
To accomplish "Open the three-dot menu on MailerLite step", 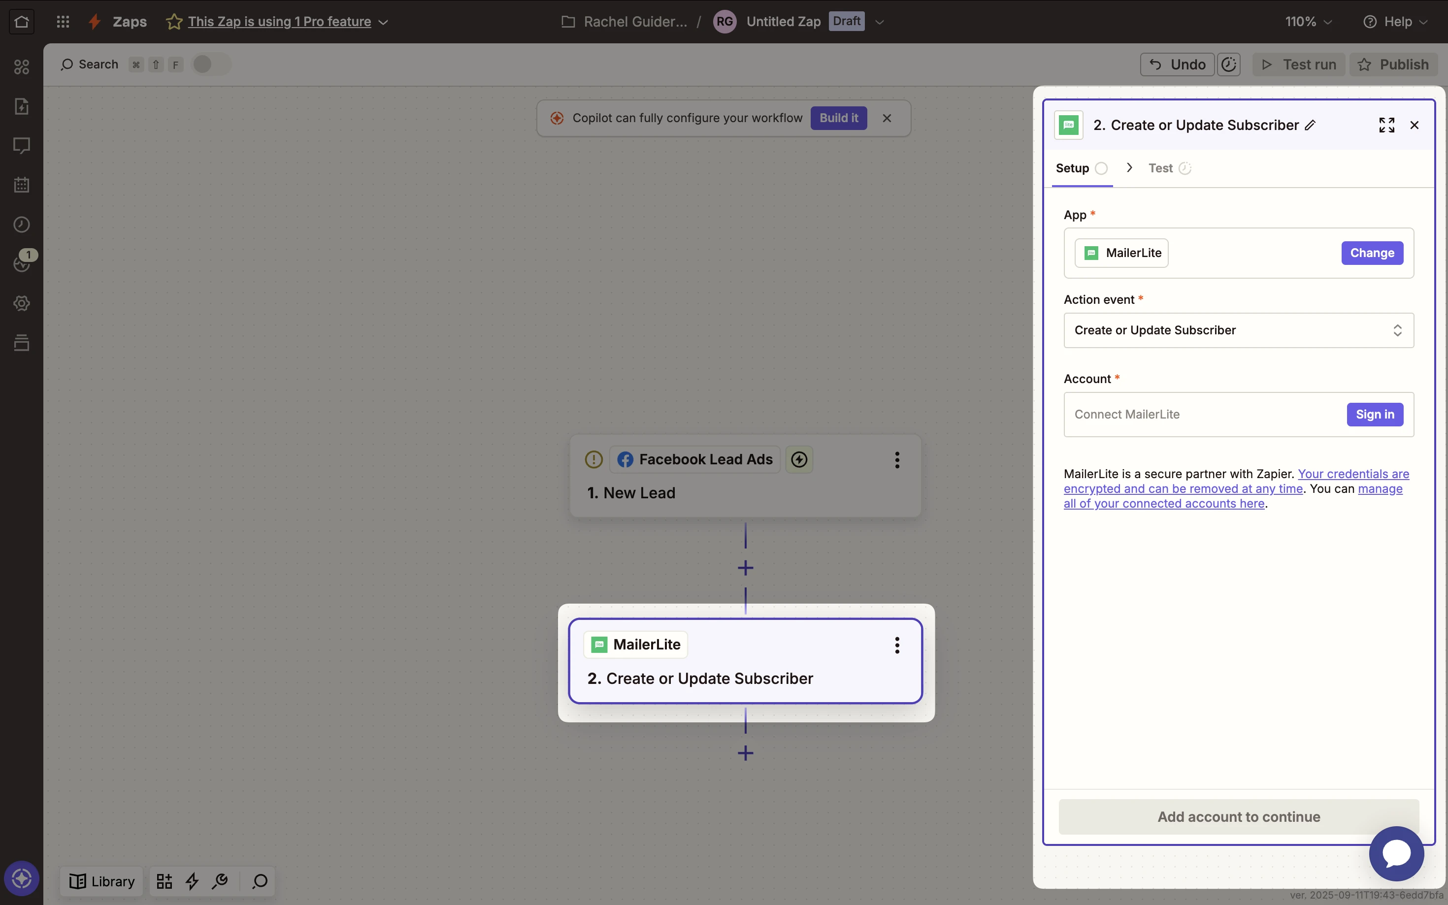I will point(897,645).
